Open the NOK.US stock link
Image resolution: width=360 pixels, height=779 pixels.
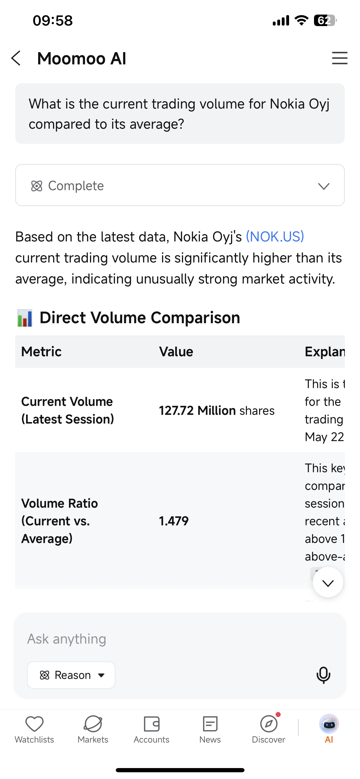275,236
